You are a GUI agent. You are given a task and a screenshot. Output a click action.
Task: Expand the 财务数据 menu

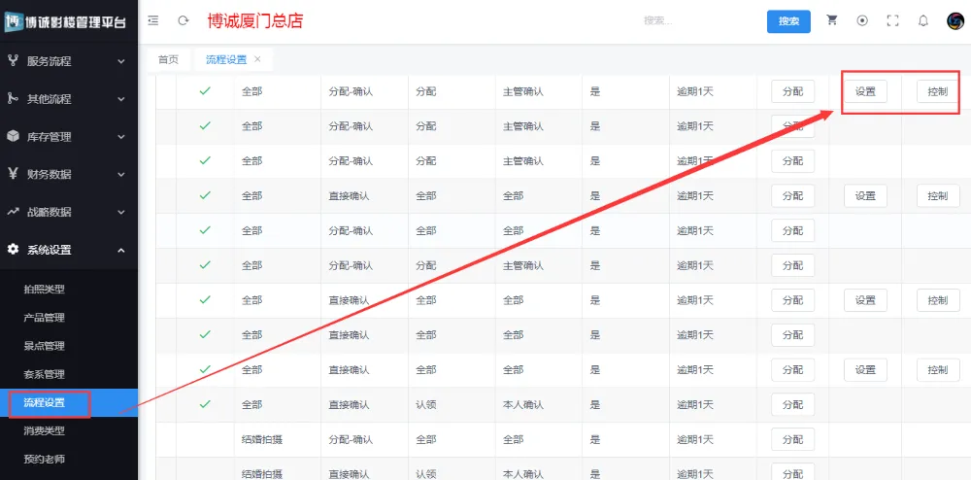click(x=68, y=175)
